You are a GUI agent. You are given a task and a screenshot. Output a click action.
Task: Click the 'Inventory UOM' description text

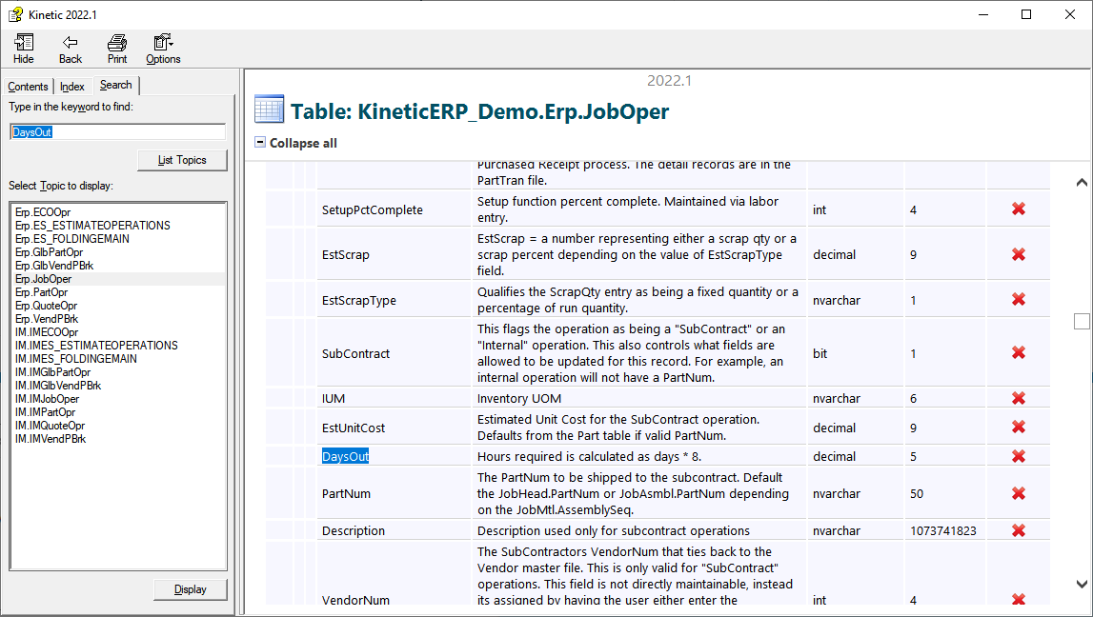519,398
